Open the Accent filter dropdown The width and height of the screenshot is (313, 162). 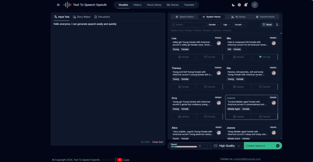240,25
